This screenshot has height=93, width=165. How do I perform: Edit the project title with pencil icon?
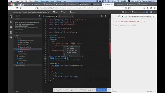click(x=49, y=12)
